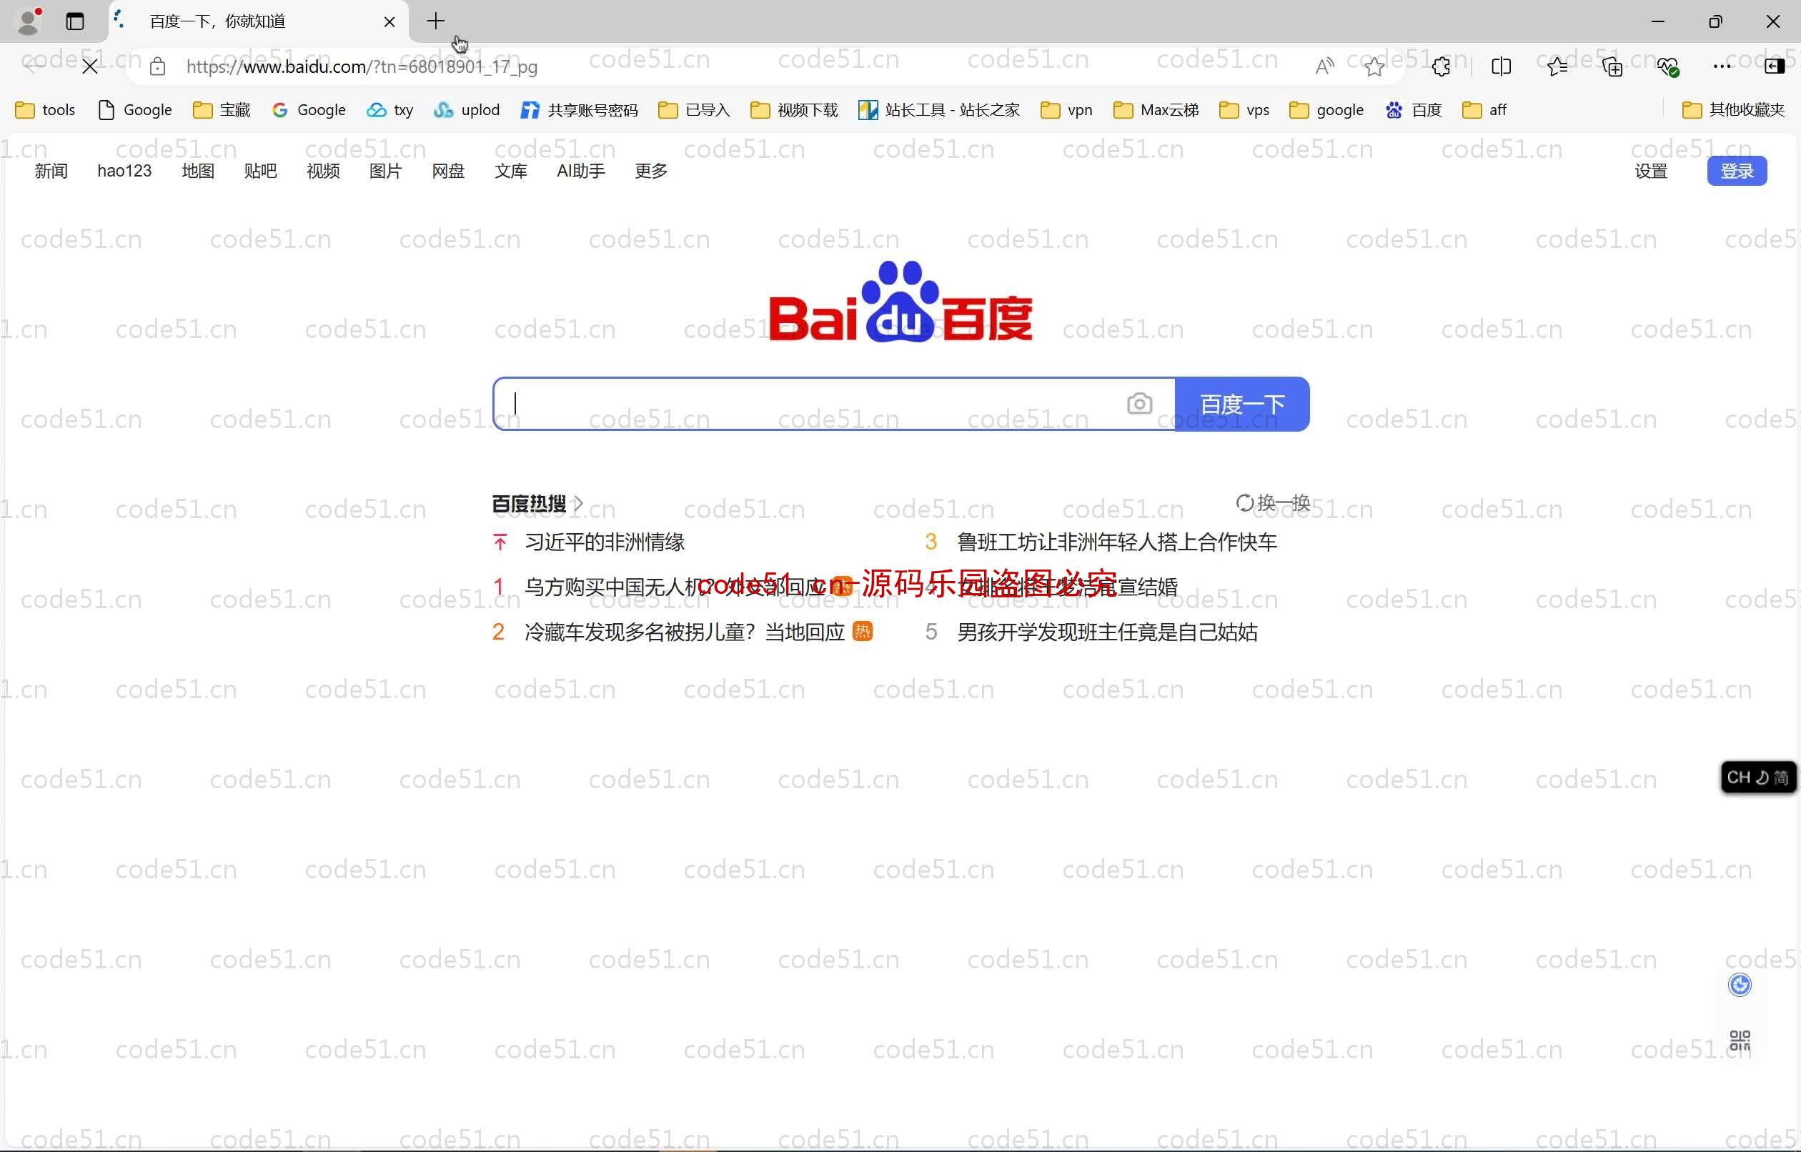Open 网盘 nav link
This screenshot has height=1152, width=1801.
click(448, 172)
